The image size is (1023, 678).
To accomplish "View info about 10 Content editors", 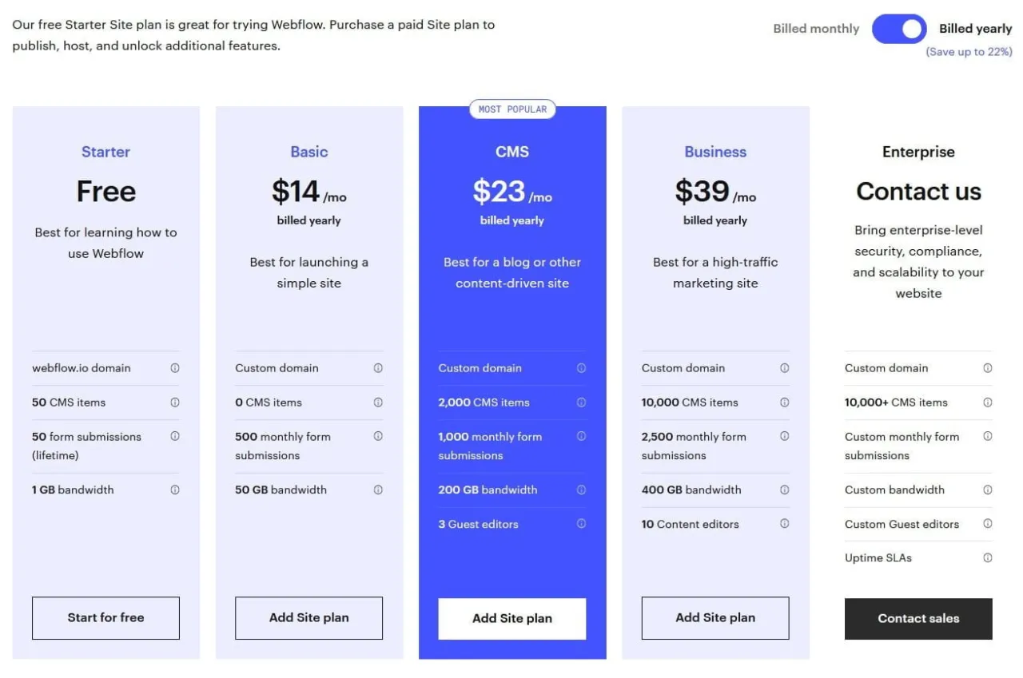I will (x=784, y=524).
